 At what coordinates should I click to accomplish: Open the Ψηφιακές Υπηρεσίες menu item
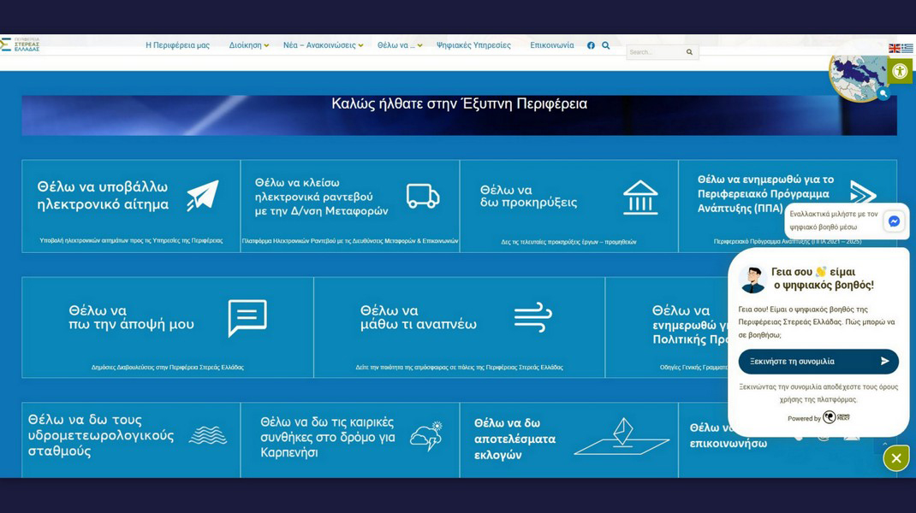click(x=473, y=45)
